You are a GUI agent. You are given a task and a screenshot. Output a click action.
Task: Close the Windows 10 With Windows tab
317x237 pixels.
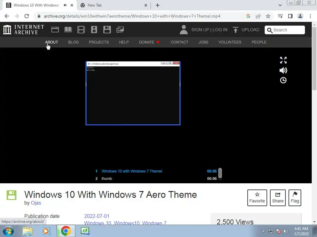[72, 5]
